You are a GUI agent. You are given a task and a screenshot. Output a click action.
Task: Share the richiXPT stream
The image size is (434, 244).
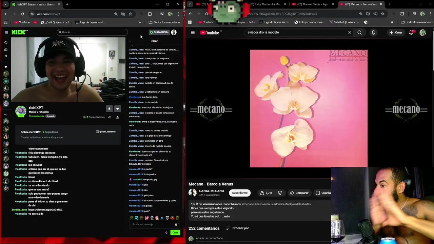109,117
